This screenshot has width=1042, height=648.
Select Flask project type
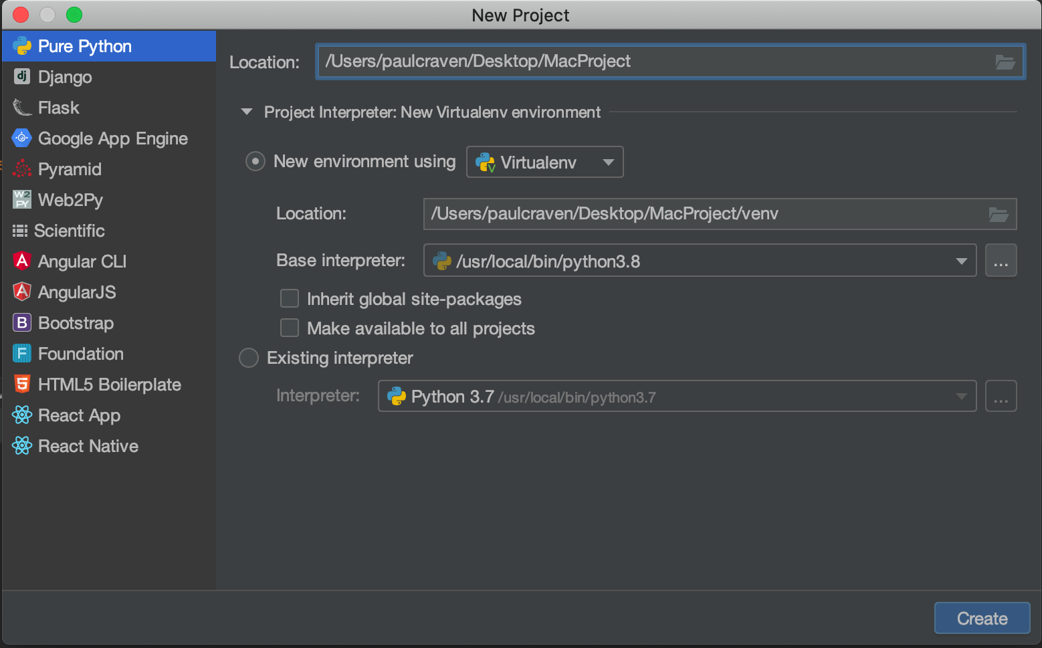click(109, 108)
